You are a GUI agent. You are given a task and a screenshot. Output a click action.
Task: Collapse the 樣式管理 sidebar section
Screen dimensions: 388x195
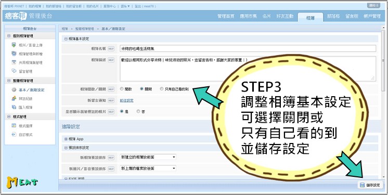[9, 116]
